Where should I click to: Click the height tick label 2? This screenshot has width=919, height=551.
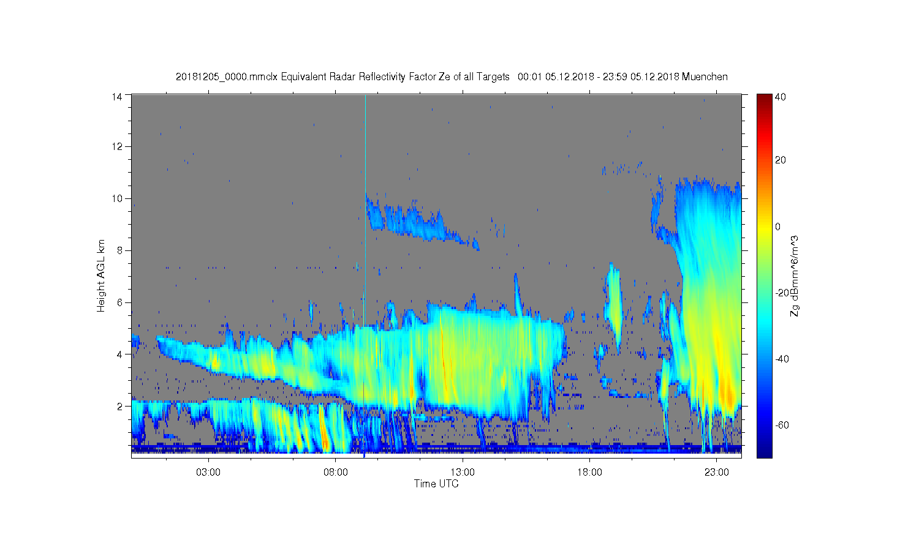120,406
